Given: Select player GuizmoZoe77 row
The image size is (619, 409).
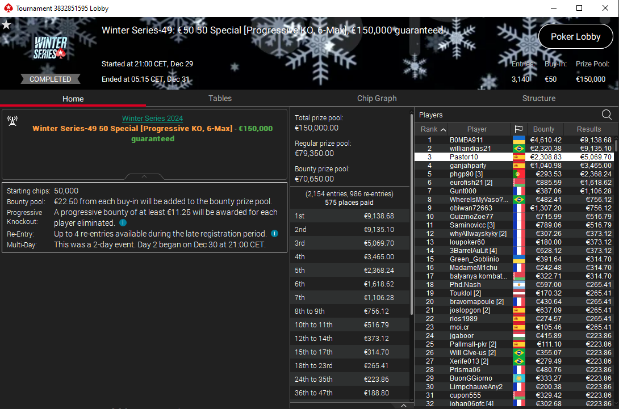Looking at the screenshot, I should (x=514, y=217).
